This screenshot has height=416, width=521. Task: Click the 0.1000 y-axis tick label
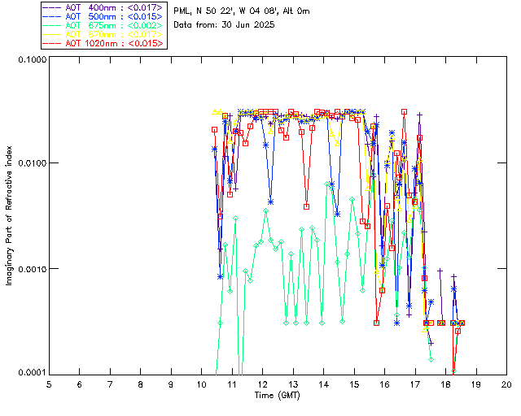tap(32, 59)
